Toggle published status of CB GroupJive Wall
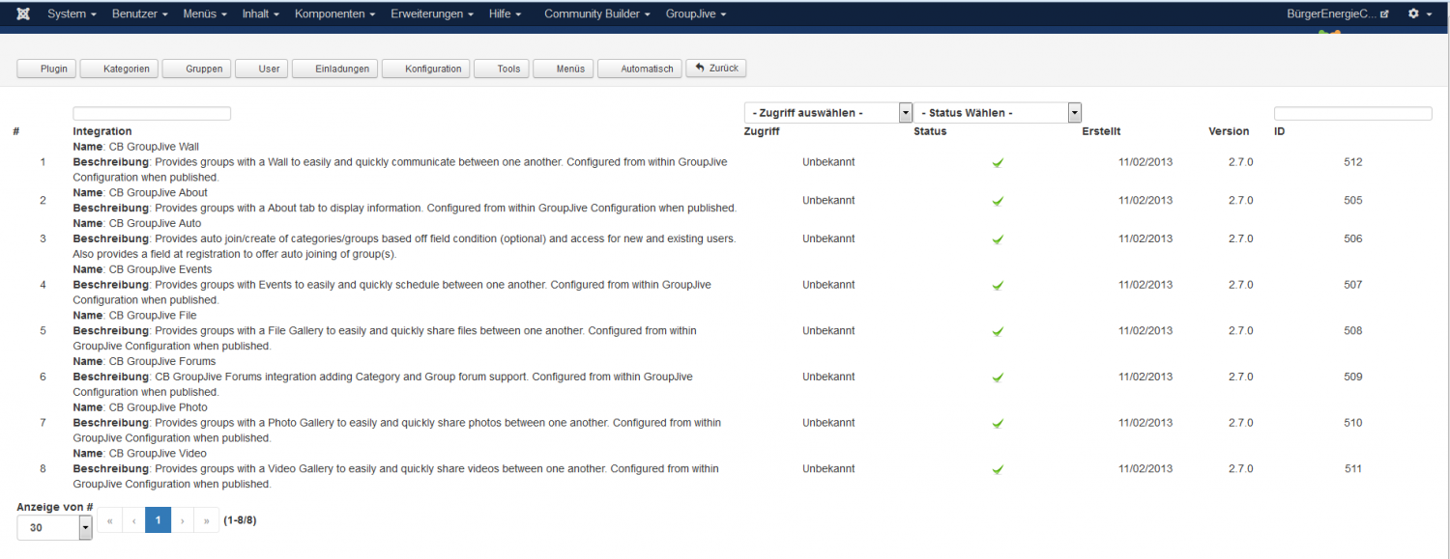This screenshot has width=1450, height=559. 998,163
